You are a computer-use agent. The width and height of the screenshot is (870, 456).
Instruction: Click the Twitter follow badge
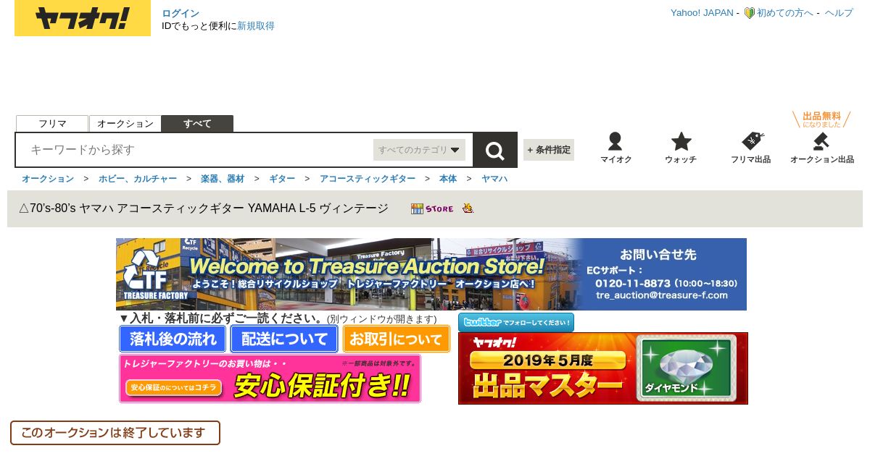pyautogui.click(x=516, y=323)
